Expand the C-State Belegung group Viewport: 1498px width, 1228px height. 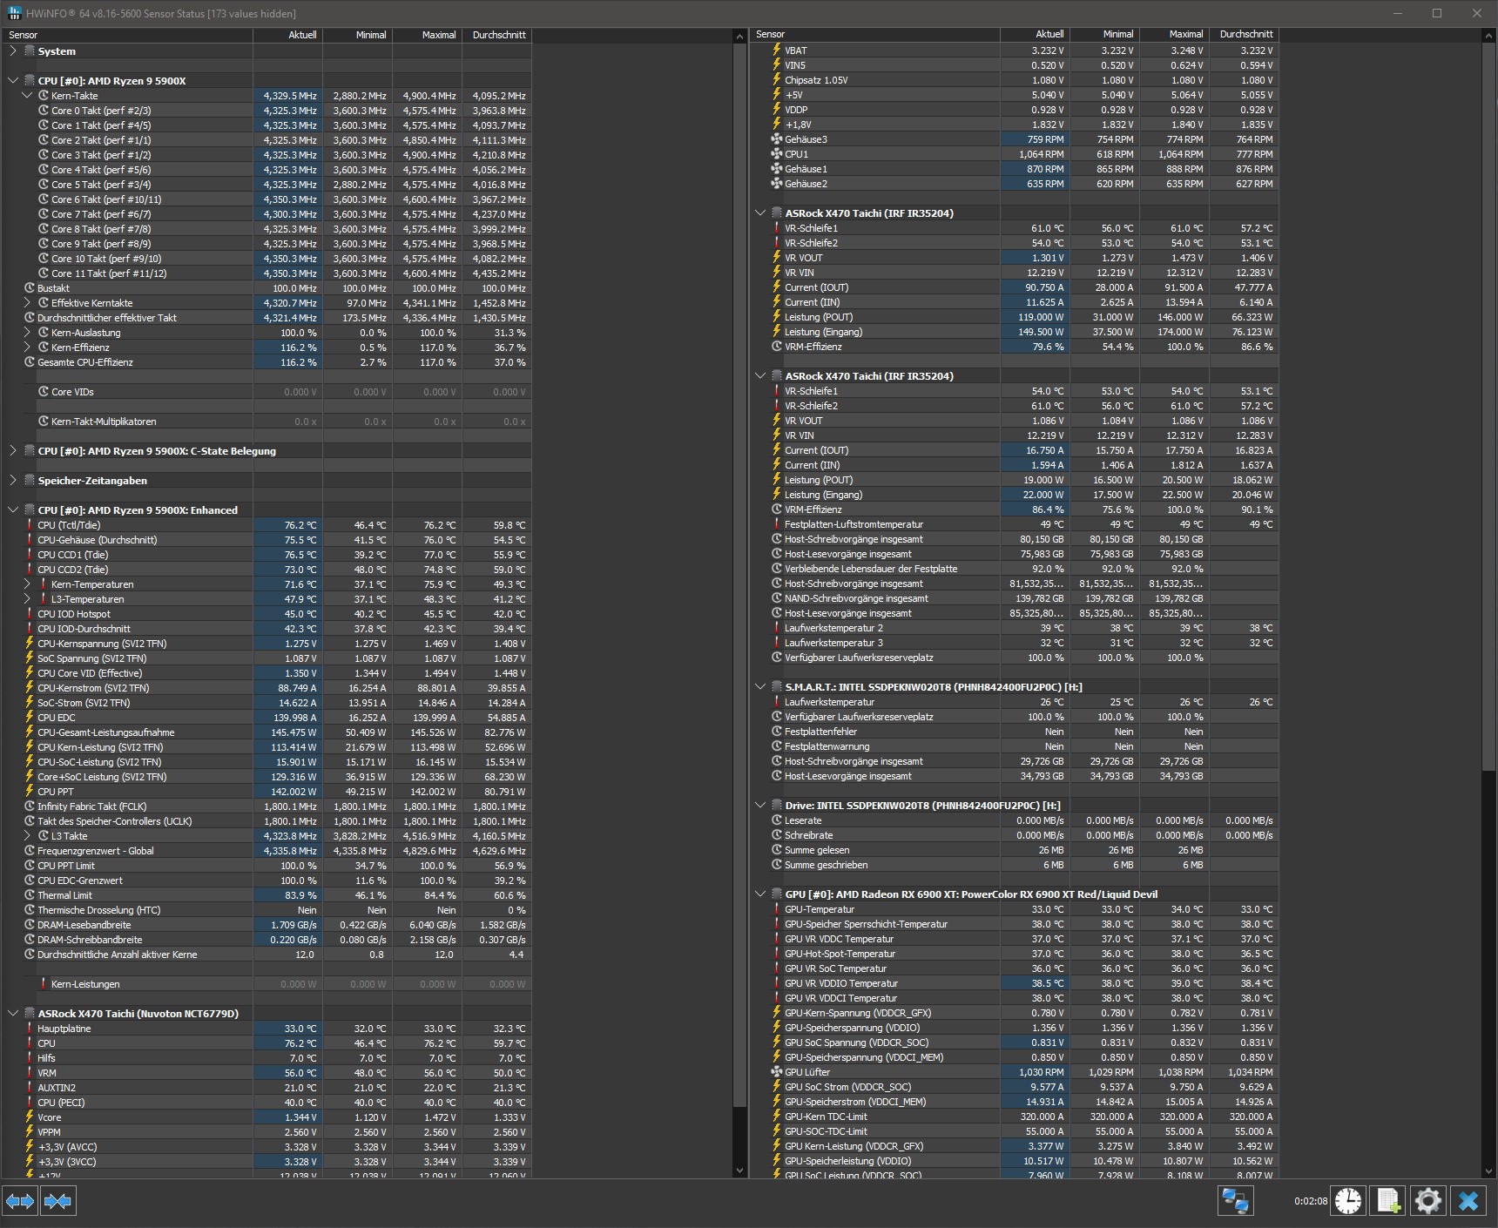coord(13,451)
